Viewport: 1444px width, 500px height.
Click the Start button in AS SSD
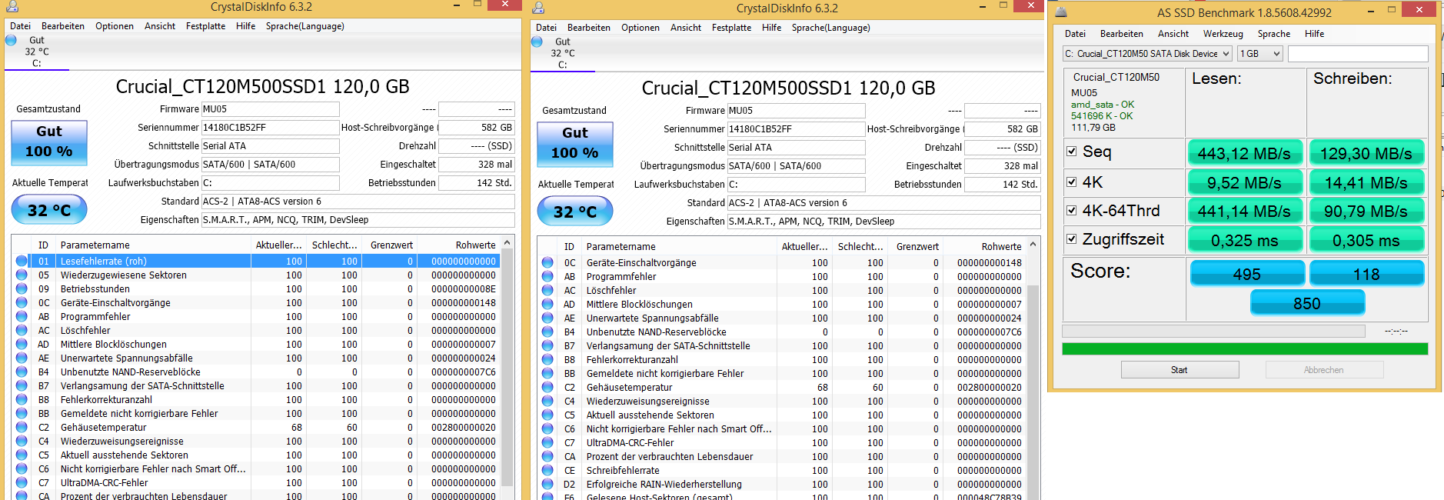1179,370
